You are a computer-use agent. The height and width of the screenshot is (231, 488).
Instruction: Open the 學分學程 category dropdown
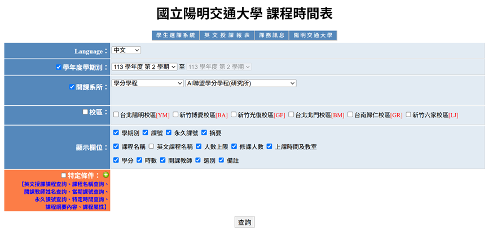147,83
